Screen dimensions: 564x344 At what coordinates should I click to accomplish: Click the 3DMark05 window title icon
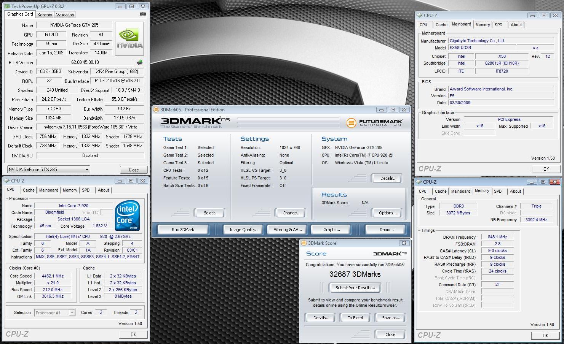point(156,110)
